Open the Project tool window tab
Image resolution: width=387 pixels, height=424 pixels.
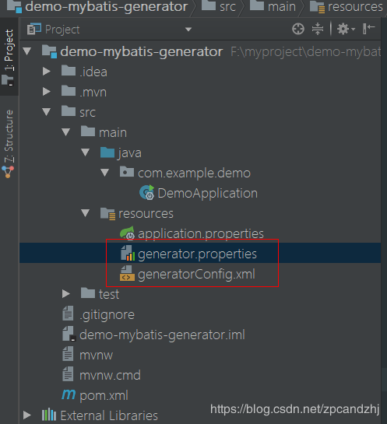click(9, 57)
